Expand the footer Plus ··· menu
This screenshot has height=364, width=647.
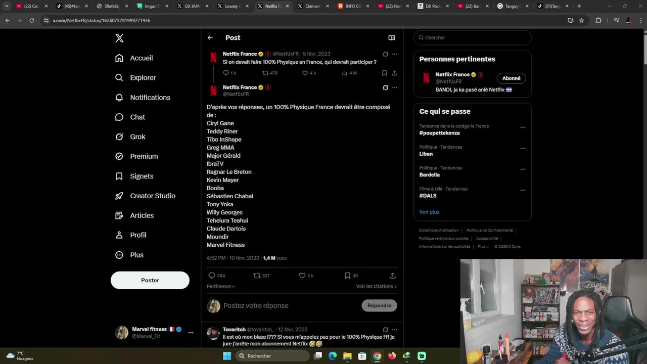[484, 247]
